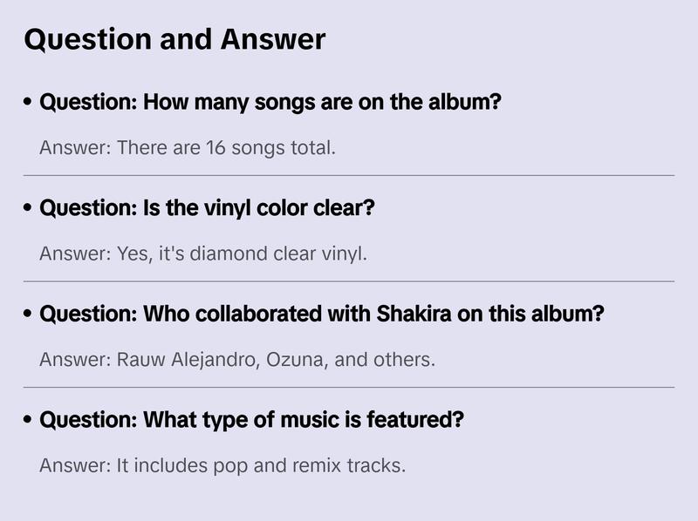Viewport: 698px width, 521px height.
Task: Click the bullet beside the music type question
Action: click(x=29, y=421)
